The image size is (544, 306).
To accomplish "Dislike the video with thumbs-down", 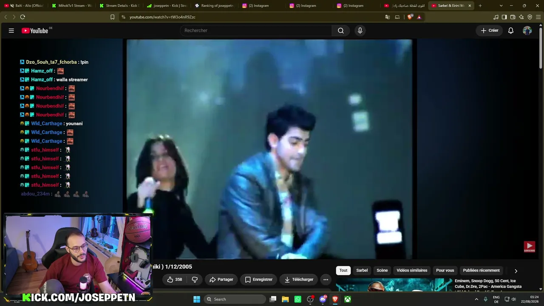I will 195,280.
